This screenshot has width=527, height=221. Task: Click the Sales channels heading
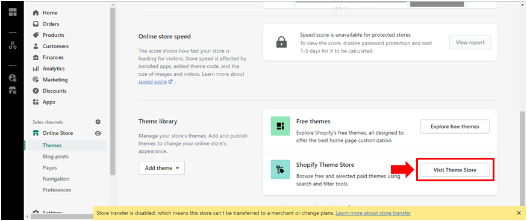(x=48, y=122)
